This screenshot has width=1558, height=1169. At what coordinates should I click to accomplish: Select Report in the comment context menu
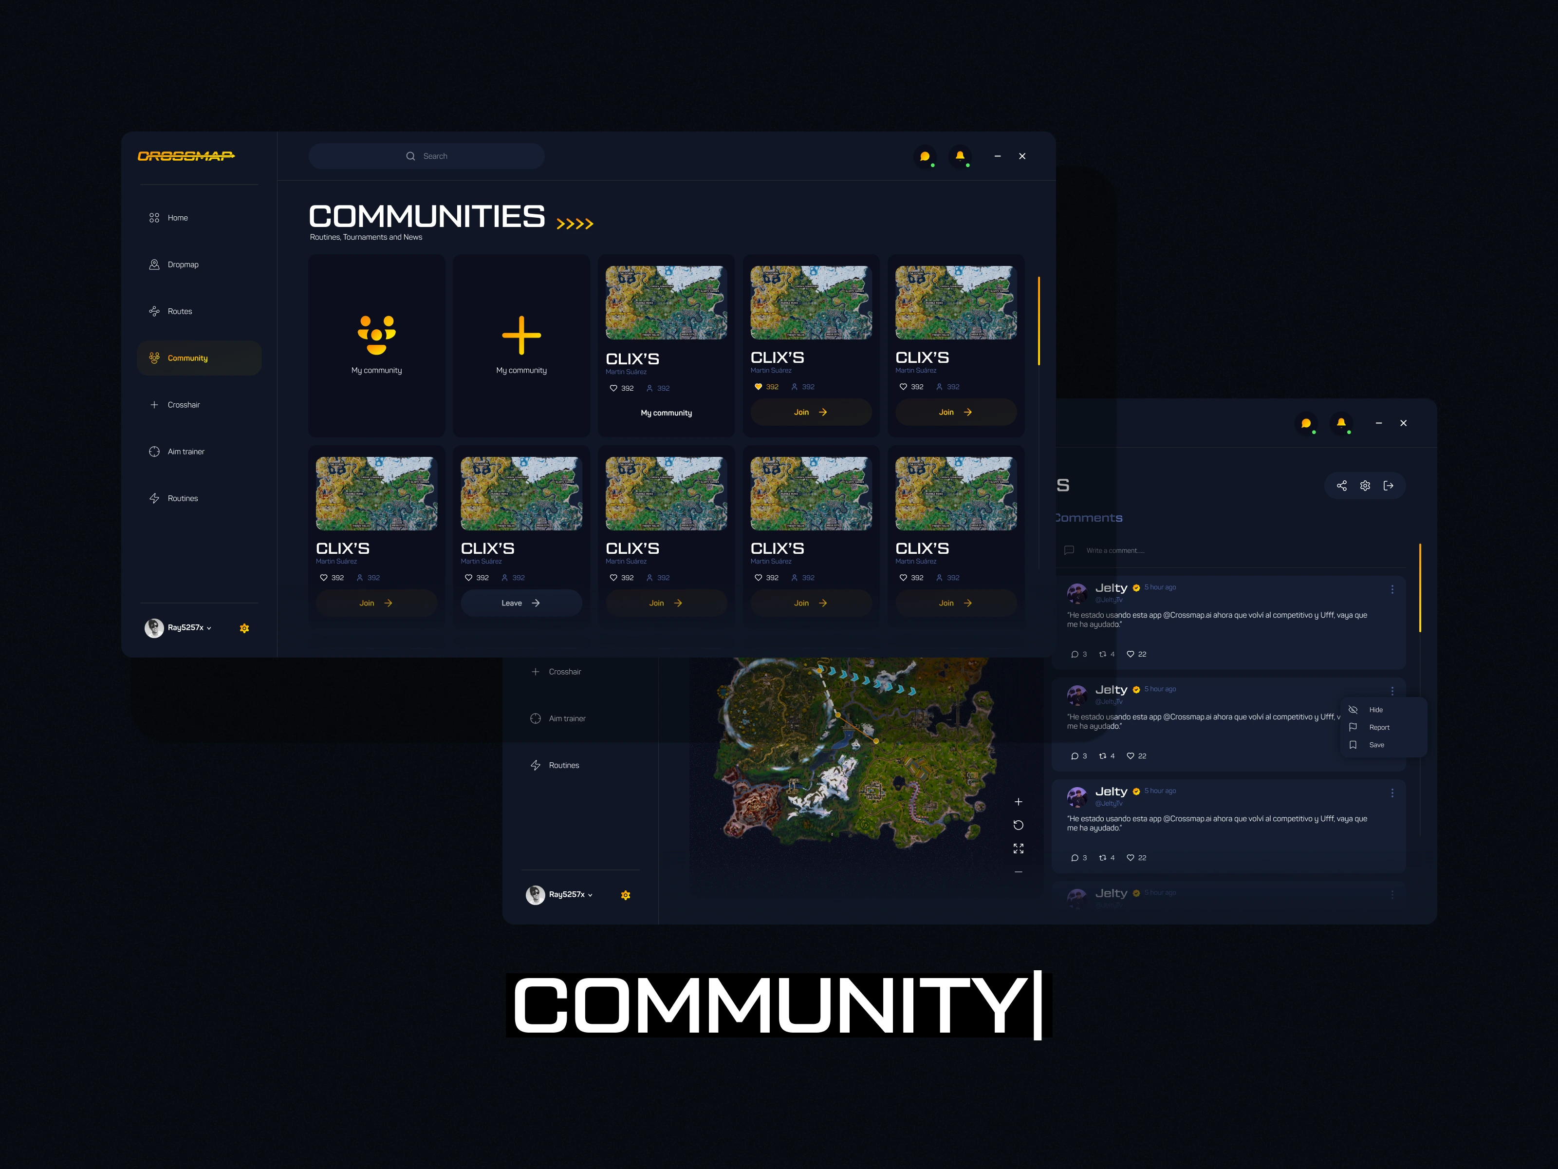[x=1378, y=727]
